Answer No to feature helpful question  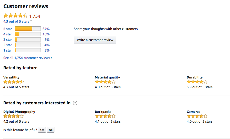pos(51,130)
